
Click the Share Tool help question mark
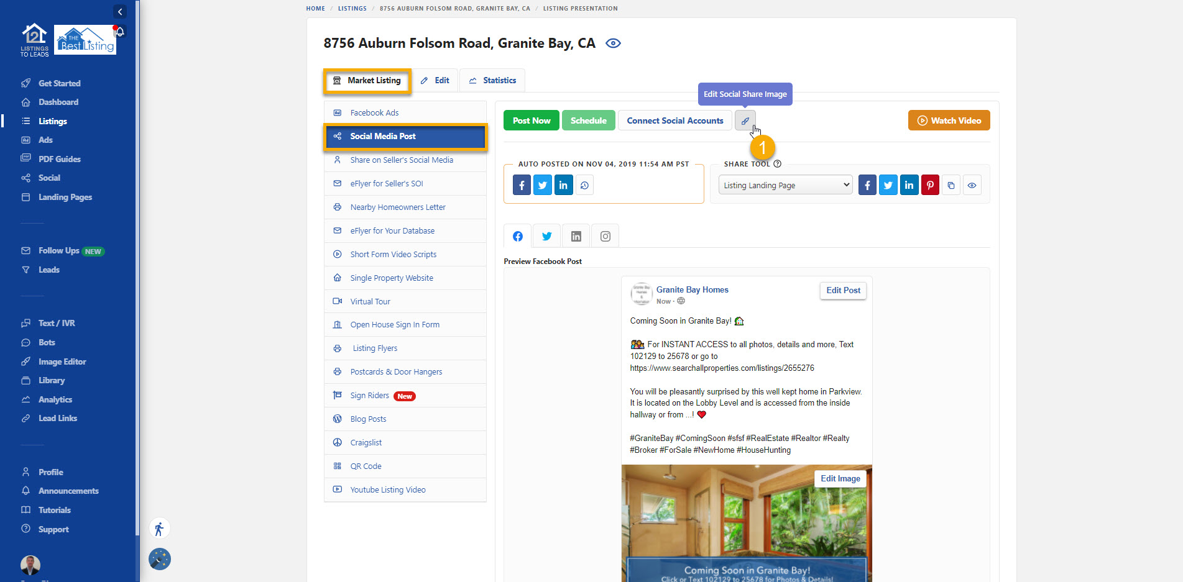[777, 164]
